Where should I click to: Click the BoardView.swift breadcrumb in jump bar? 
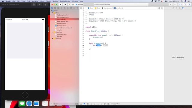(107, 8)
